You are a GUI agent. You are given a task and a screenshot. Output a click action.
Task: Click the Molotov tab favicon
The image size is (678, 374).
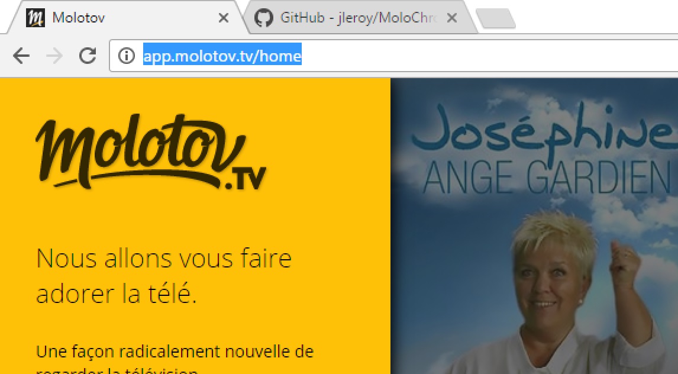pos(35,18)
